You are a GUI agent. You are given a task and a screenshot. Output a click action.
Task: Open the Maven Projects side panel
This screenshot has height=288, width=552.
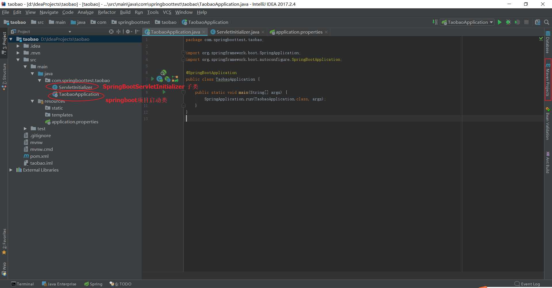[x=548, y=80]
